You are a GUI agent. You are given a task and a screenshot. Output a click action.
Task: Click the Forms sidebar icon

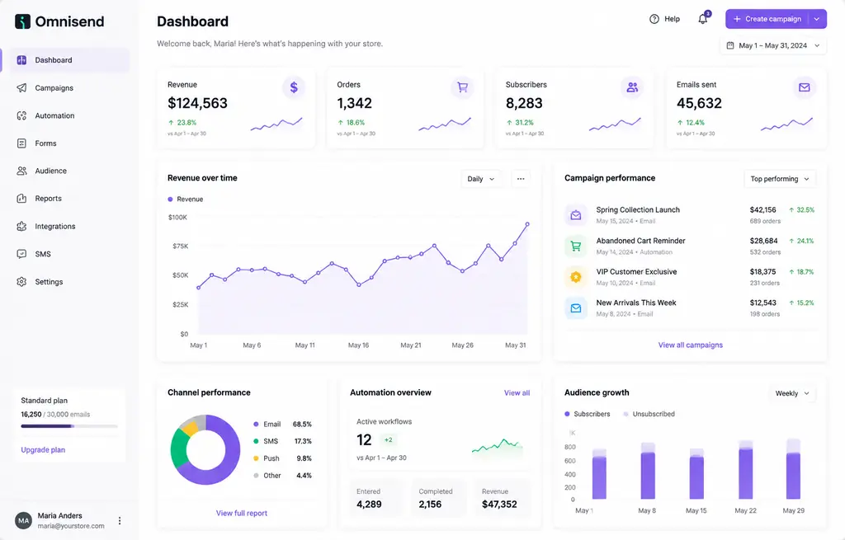21,143
